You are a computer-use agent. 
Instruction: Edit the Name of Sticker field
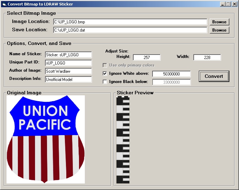click(68, 55)
